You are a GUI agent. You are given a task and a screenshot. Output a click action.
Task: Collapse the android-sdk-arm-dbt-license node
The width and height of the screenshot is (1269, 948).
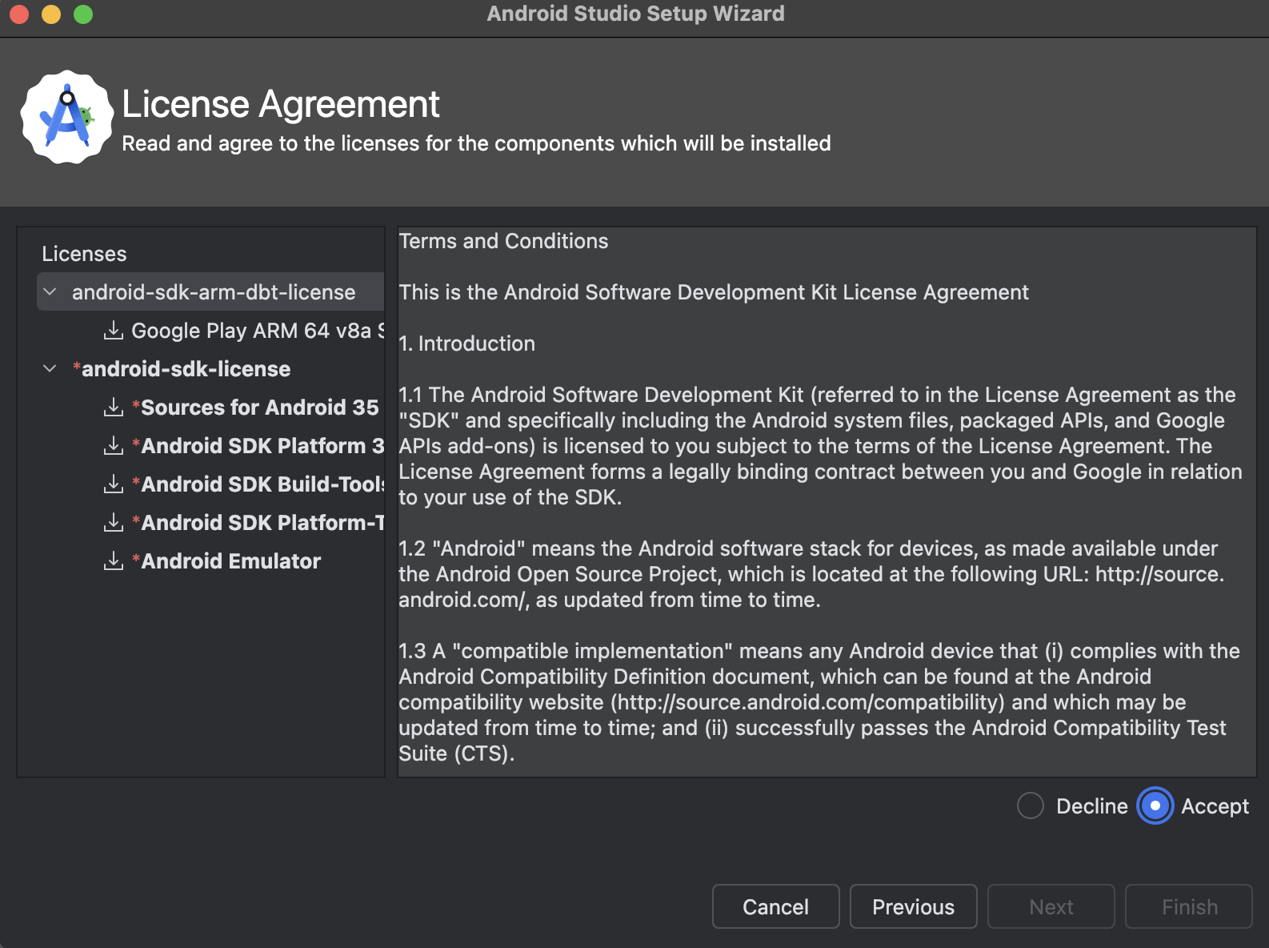click(x=50, y=291)
